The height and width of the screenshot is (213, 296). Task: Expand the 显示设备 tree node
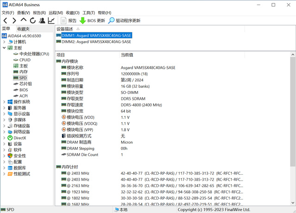click(x=4, y=114)
